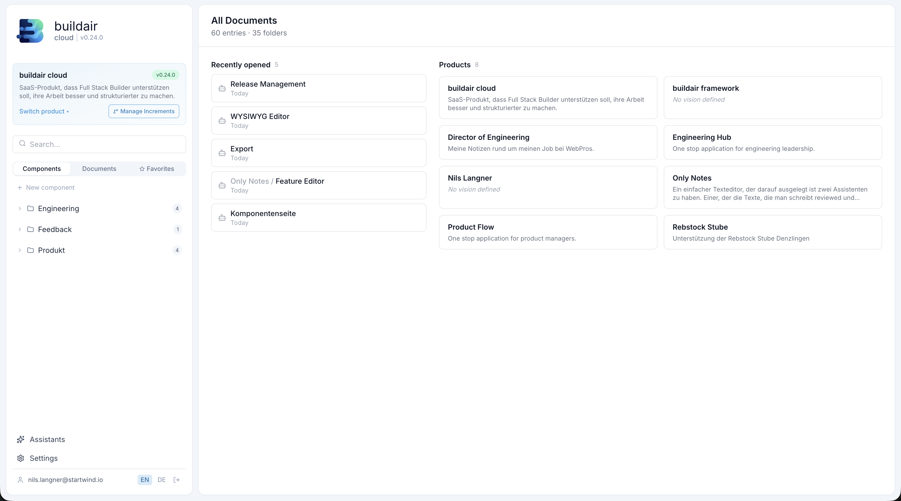The height and width of the screenshot is (501, 901).
Task: Click the robot icon beside Release Management
Action: tap(222, 88)
